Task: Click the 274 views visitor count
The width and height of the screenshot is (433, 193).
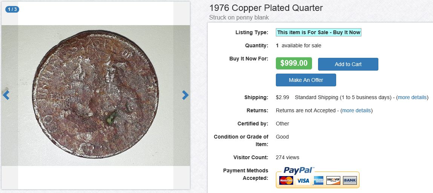Action: [288, 157]
